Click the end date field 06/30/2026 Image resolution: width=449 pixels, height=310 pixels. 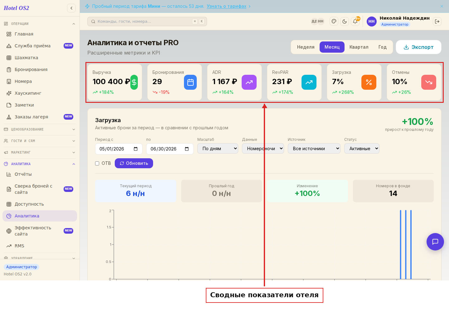coord(170,149)
